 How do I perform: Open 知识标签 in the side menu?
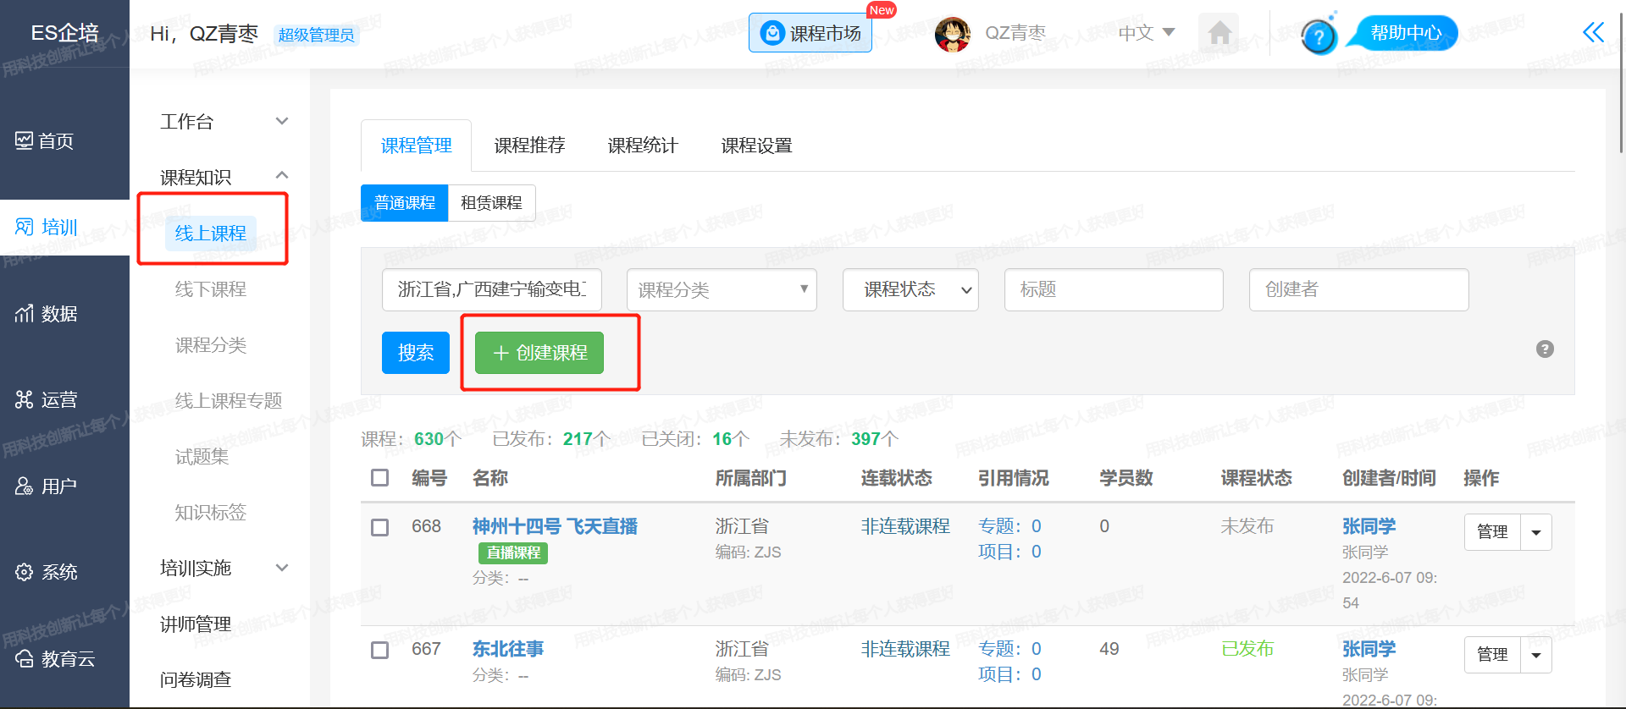pos(211,513)
